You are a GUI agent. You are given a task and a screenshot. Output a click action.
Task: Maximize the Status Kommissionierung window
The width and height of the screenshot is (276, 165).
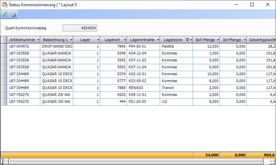pos(252,5)
